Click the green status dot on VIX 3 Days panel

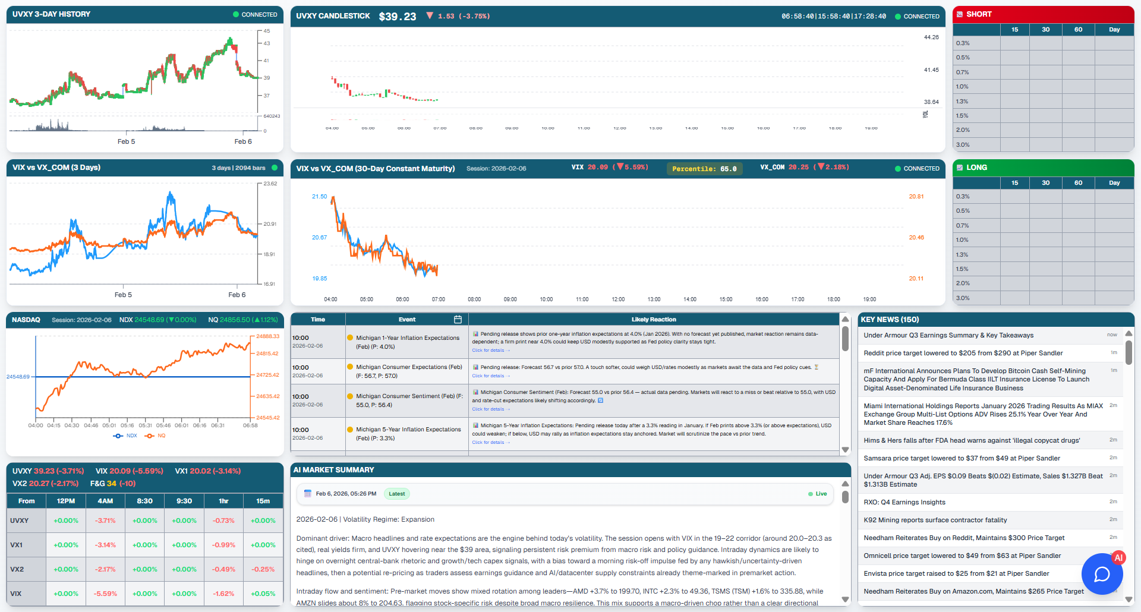(275, 168)
